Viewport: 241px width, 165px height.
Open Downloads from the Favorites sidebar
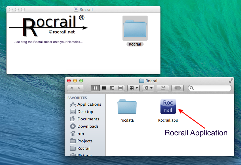(x=88, y=126)
